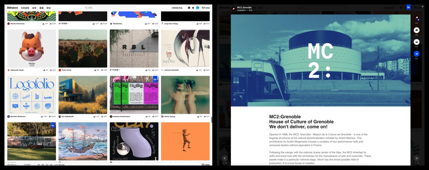Click Graphéine avatar beside MC2: Grenoble title
Image resolution: width=429 pixels, height=170 pixels.
coord(234,9)
